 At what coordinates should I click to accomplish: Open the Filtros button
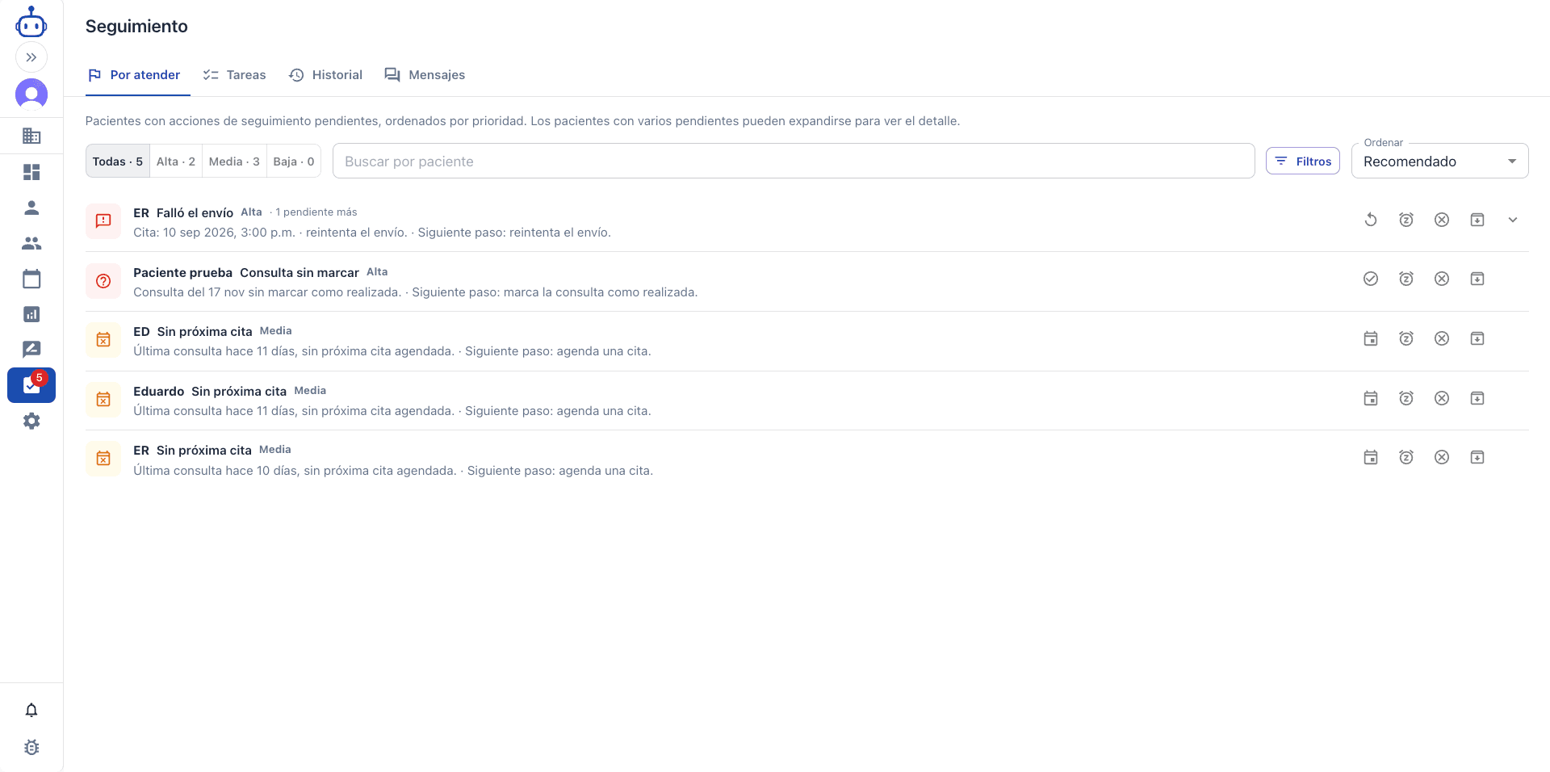(1303, 162)
